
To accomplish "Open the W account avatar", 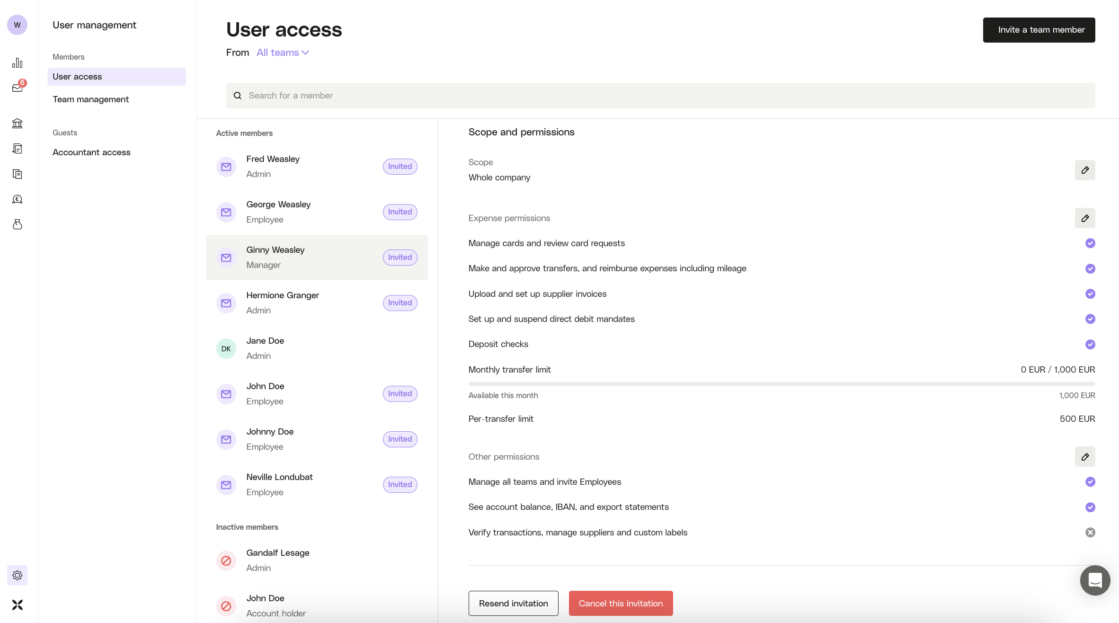I will [17, 25].
